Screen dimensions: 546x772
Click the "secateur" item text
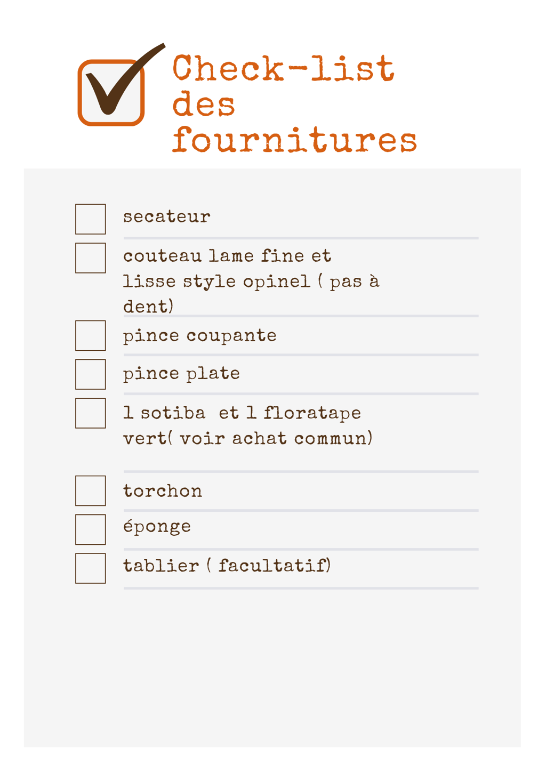pos(167,216)
